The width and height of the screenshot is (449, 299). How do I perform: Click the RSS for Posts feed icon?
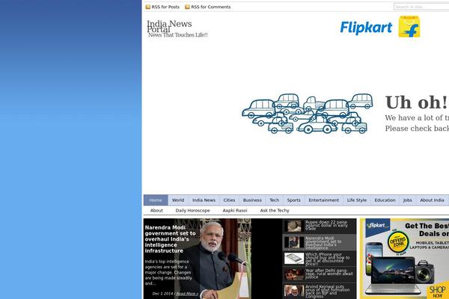(x=147, y=7)
